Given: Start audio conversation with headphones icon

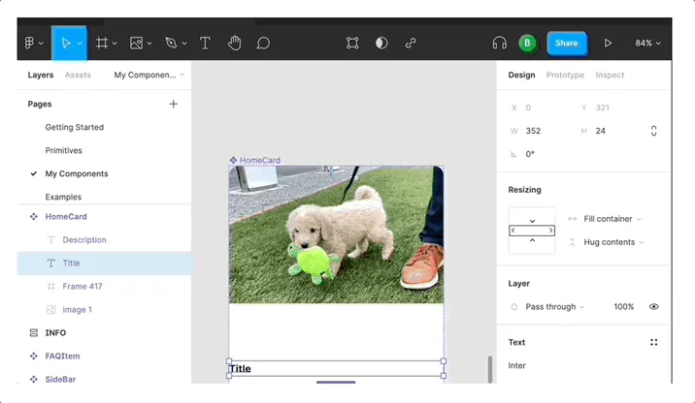Looking at the screenshot, I should click(499, 43).
